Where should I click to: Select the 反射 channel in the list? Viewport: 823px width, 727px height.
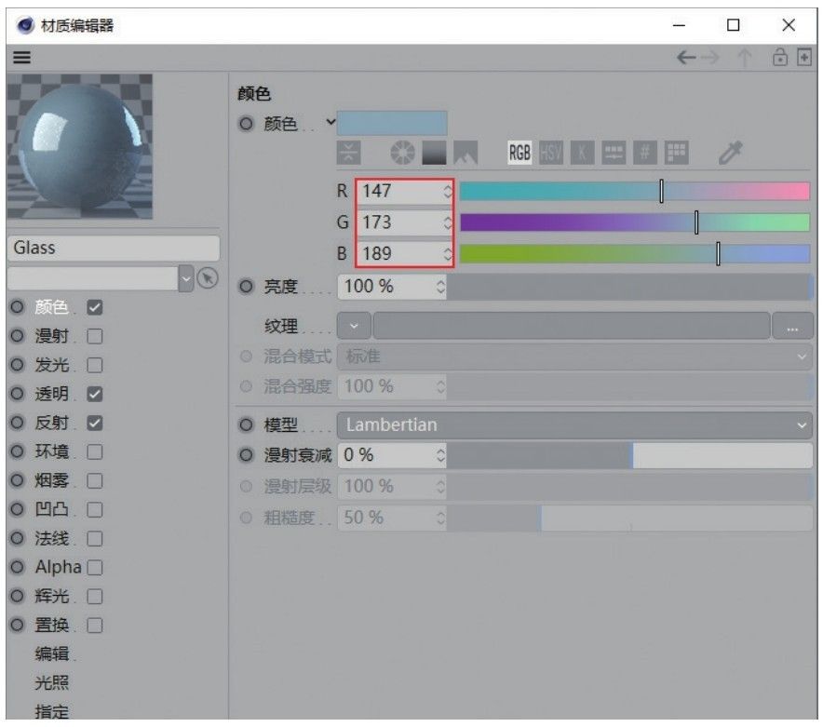pyautogui.click(x=51, y=423)
